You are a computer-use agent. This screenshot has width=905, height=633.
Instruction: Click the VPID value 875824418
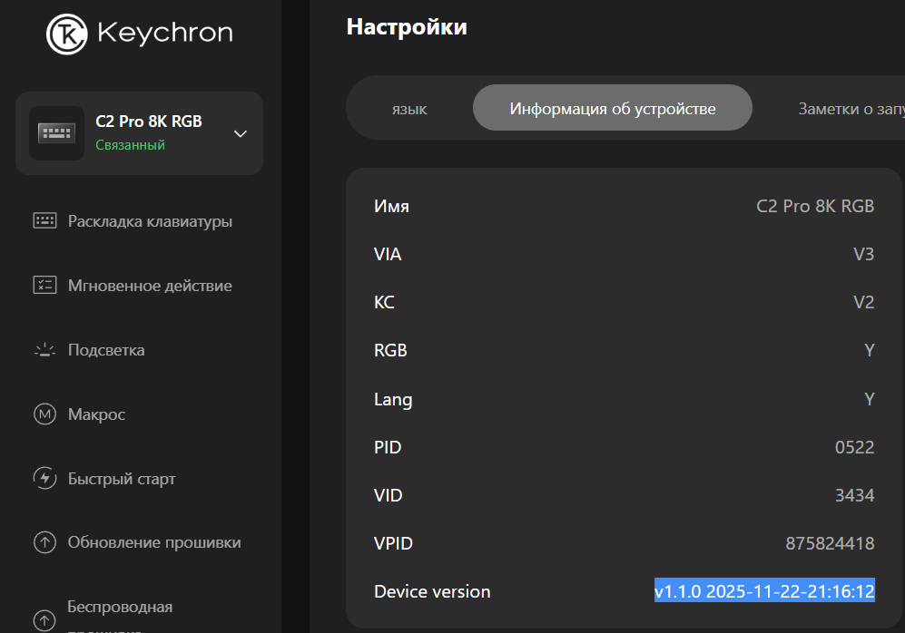(x=830, y=543)
